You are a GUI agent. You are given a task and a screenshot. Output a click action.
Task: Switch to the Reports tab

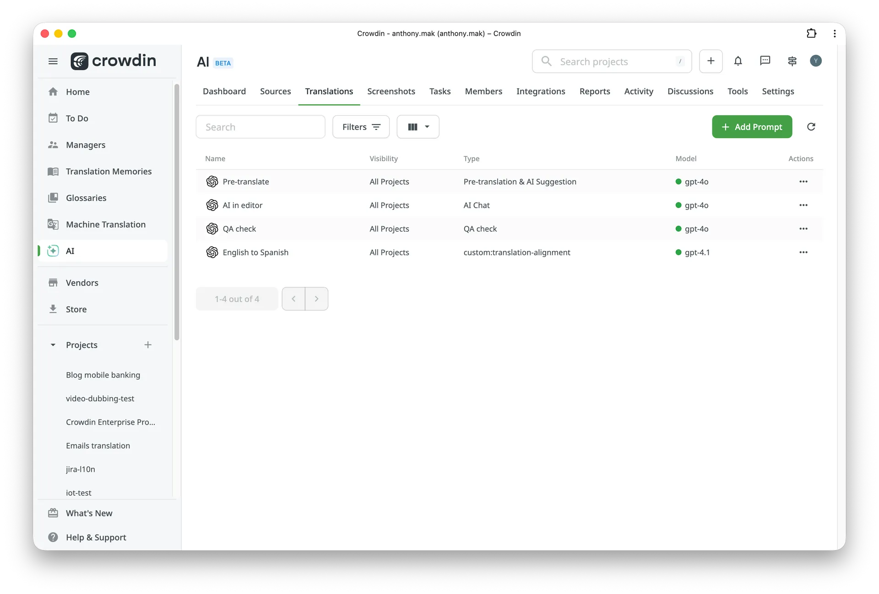[594, 91]
